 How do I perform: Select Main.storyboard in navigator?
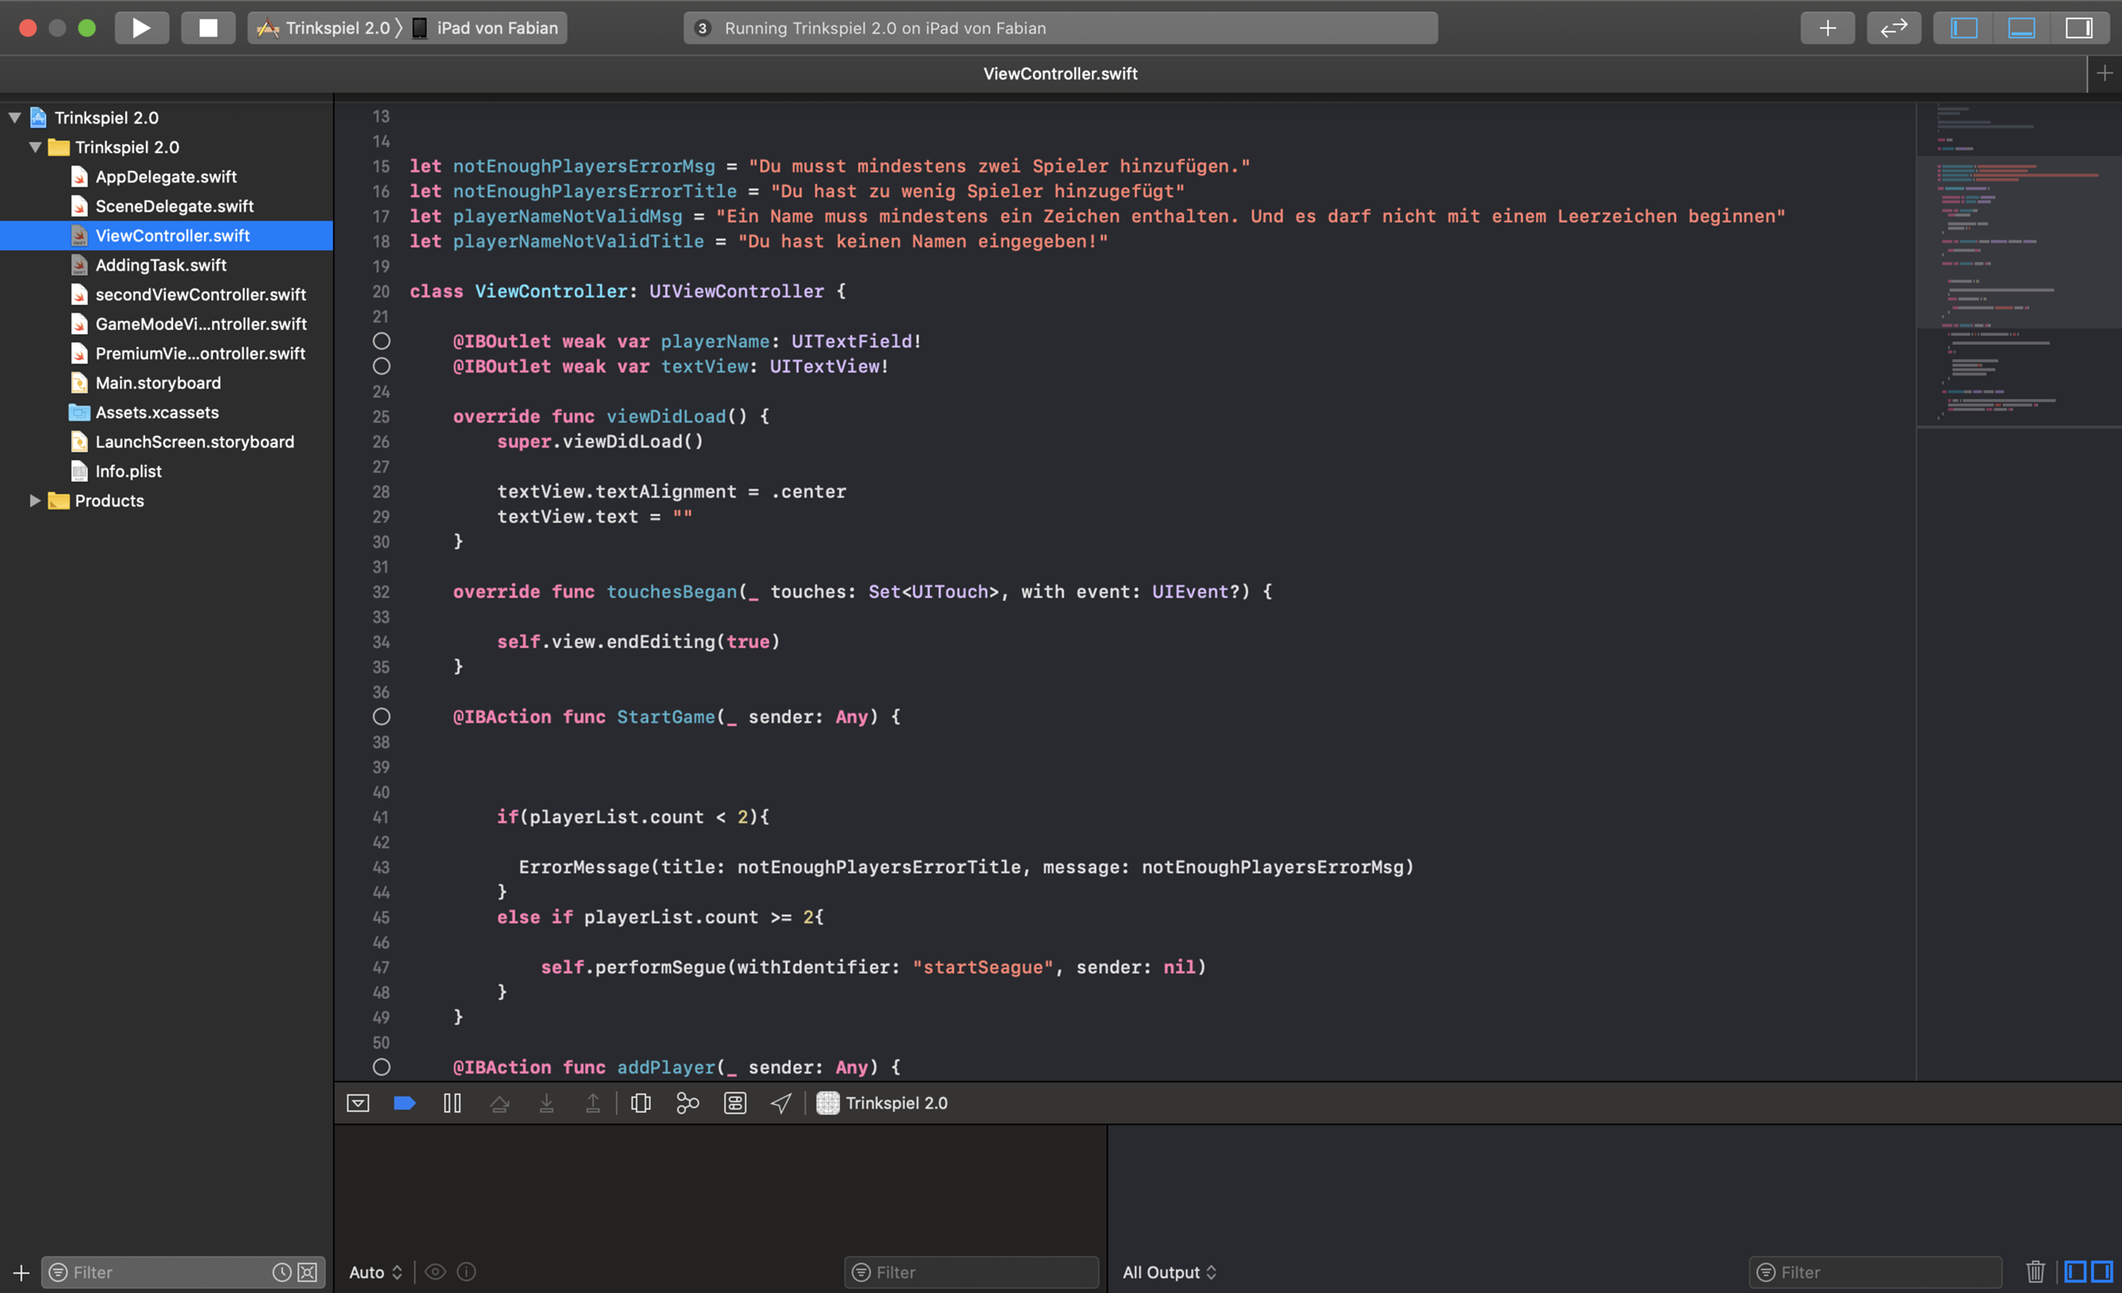point(157,383)
